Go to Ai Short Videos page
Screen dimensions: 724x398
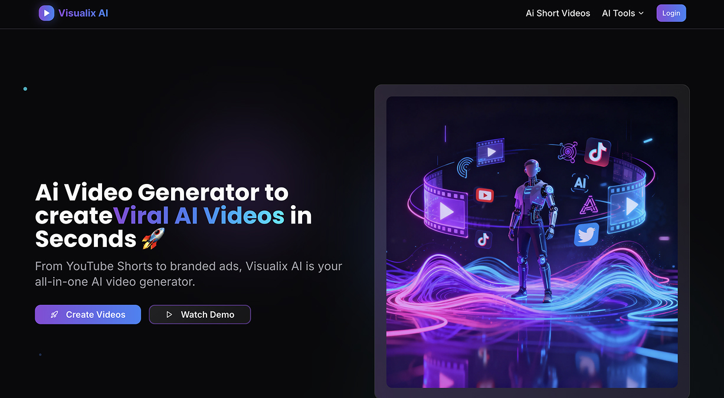[x=558, y=13]
